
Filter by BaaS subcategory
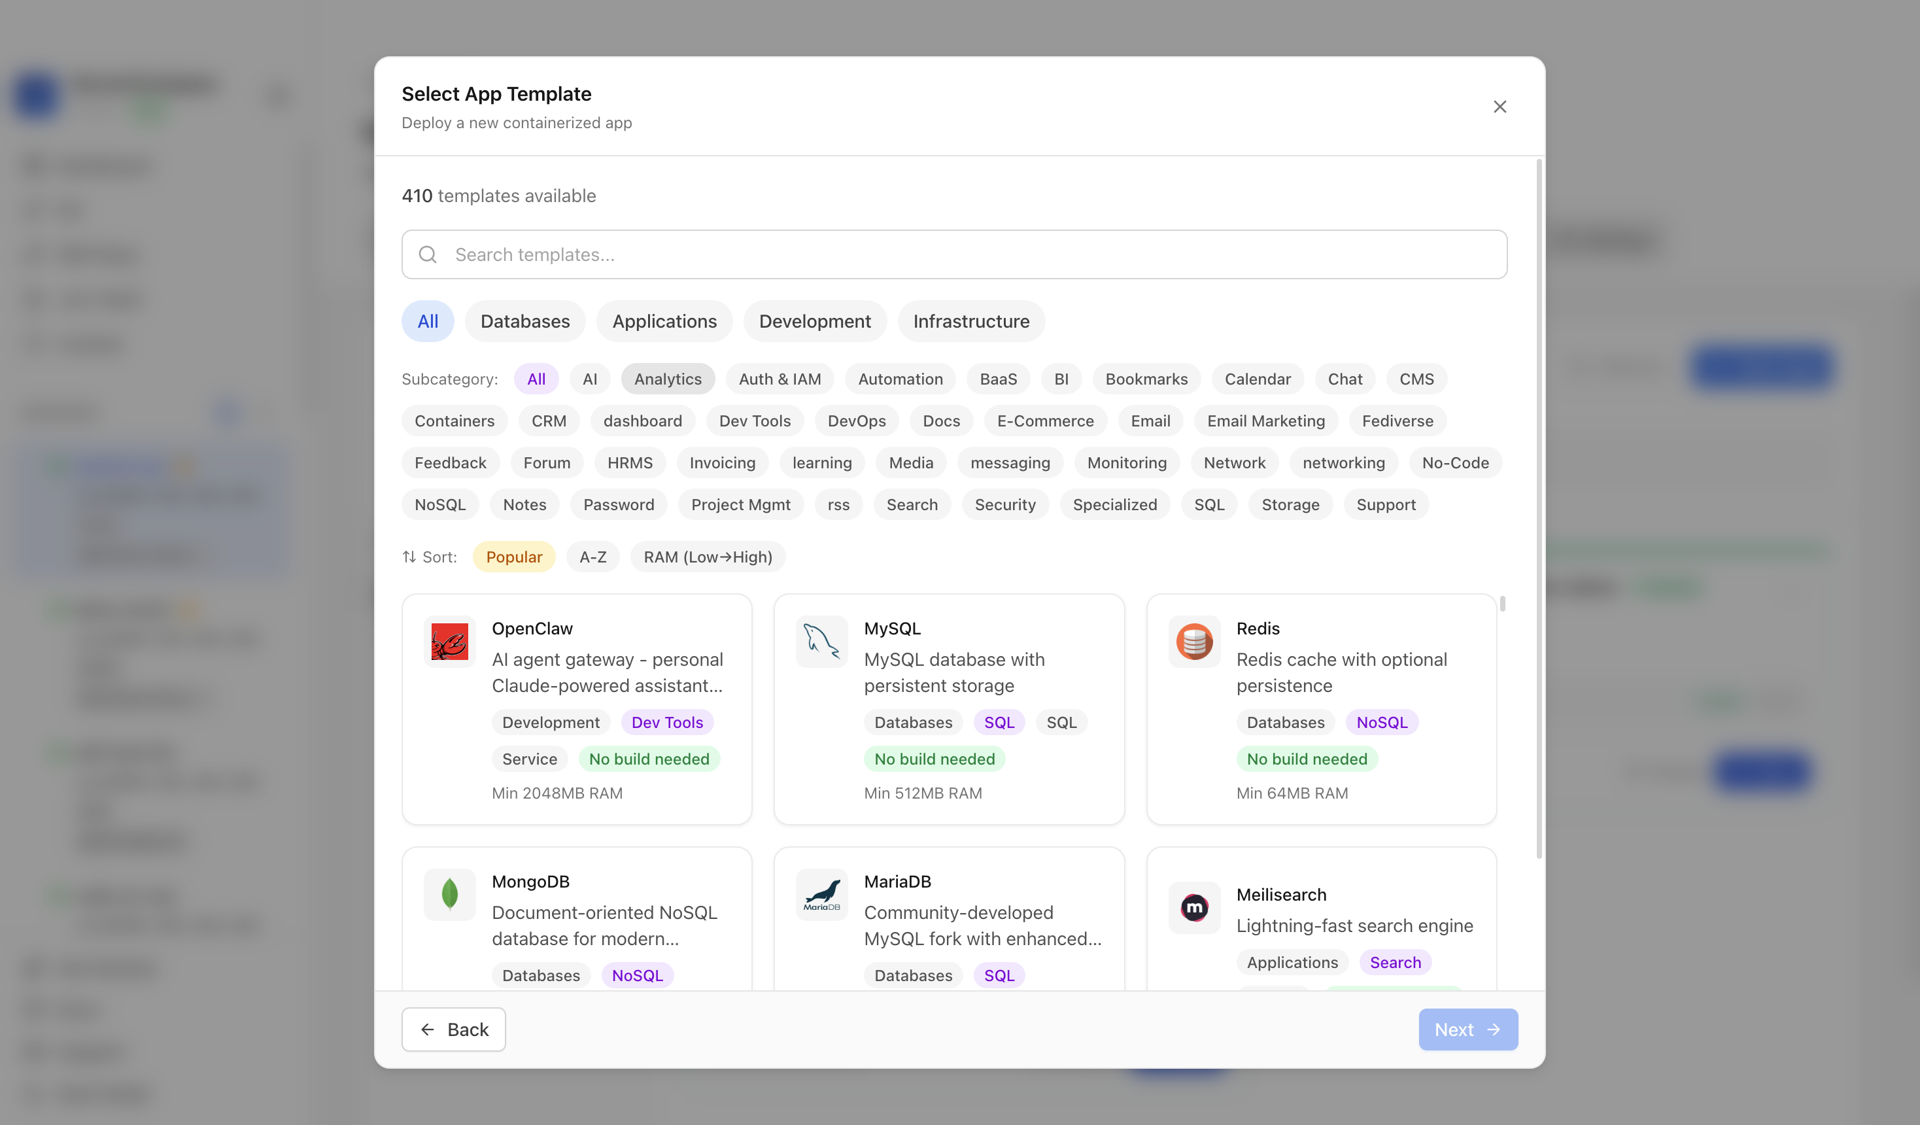tap(998, 379)
